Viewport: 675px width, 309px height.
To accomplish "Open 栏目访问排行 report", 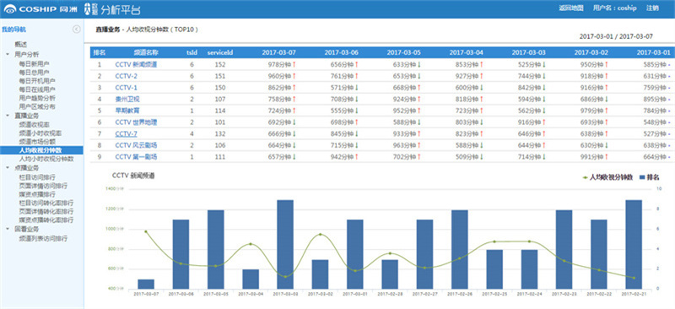I will point(37,177).
